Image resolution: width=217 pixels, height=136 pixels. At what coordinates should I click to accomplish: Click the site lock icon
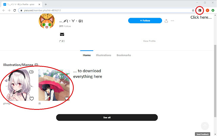(x=21, y=11)
